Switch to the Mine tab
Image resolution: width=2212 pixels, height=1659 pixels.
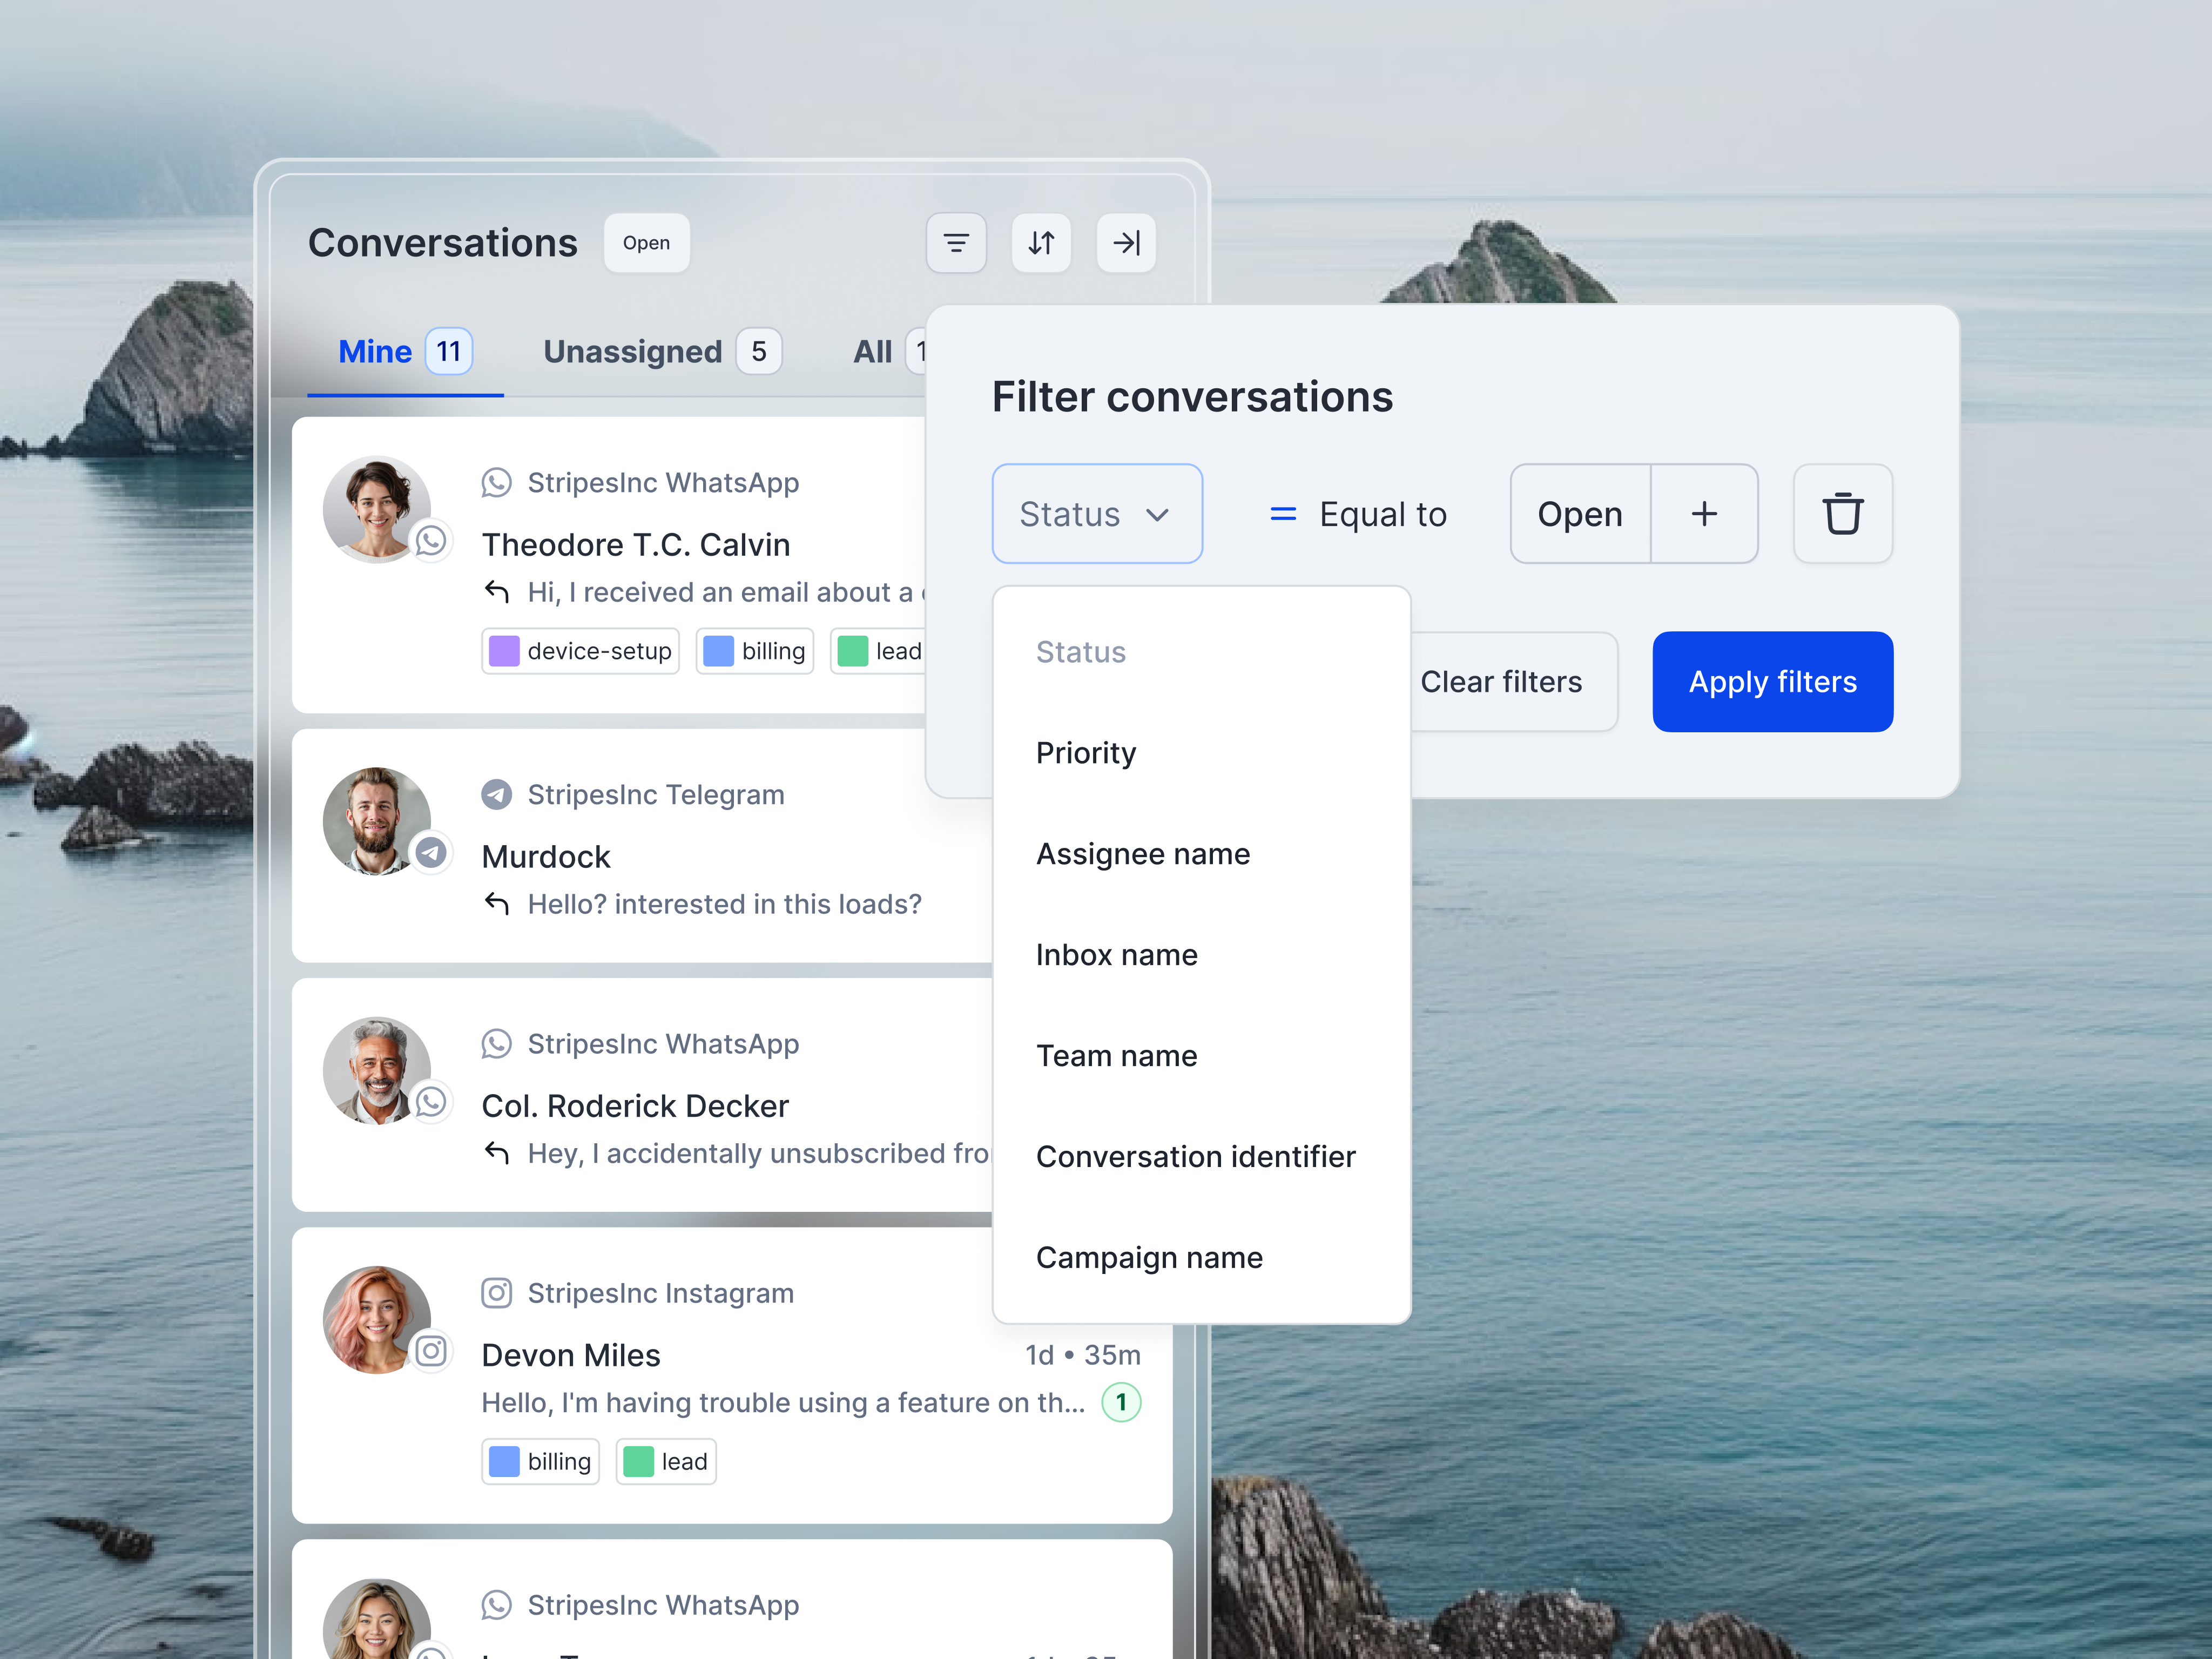coord(405,352)
